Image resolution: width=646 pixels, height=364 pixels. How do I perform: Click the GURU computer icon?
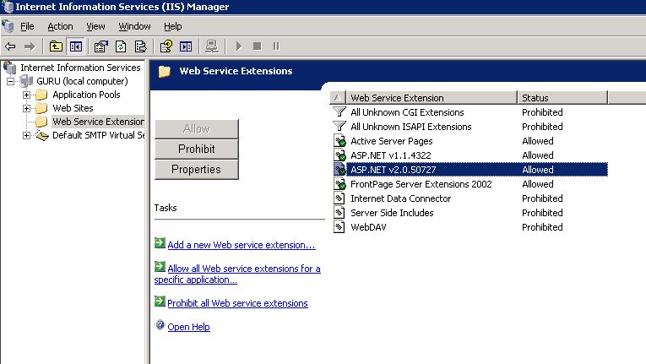pyautogui.click(x=26, y=81)
